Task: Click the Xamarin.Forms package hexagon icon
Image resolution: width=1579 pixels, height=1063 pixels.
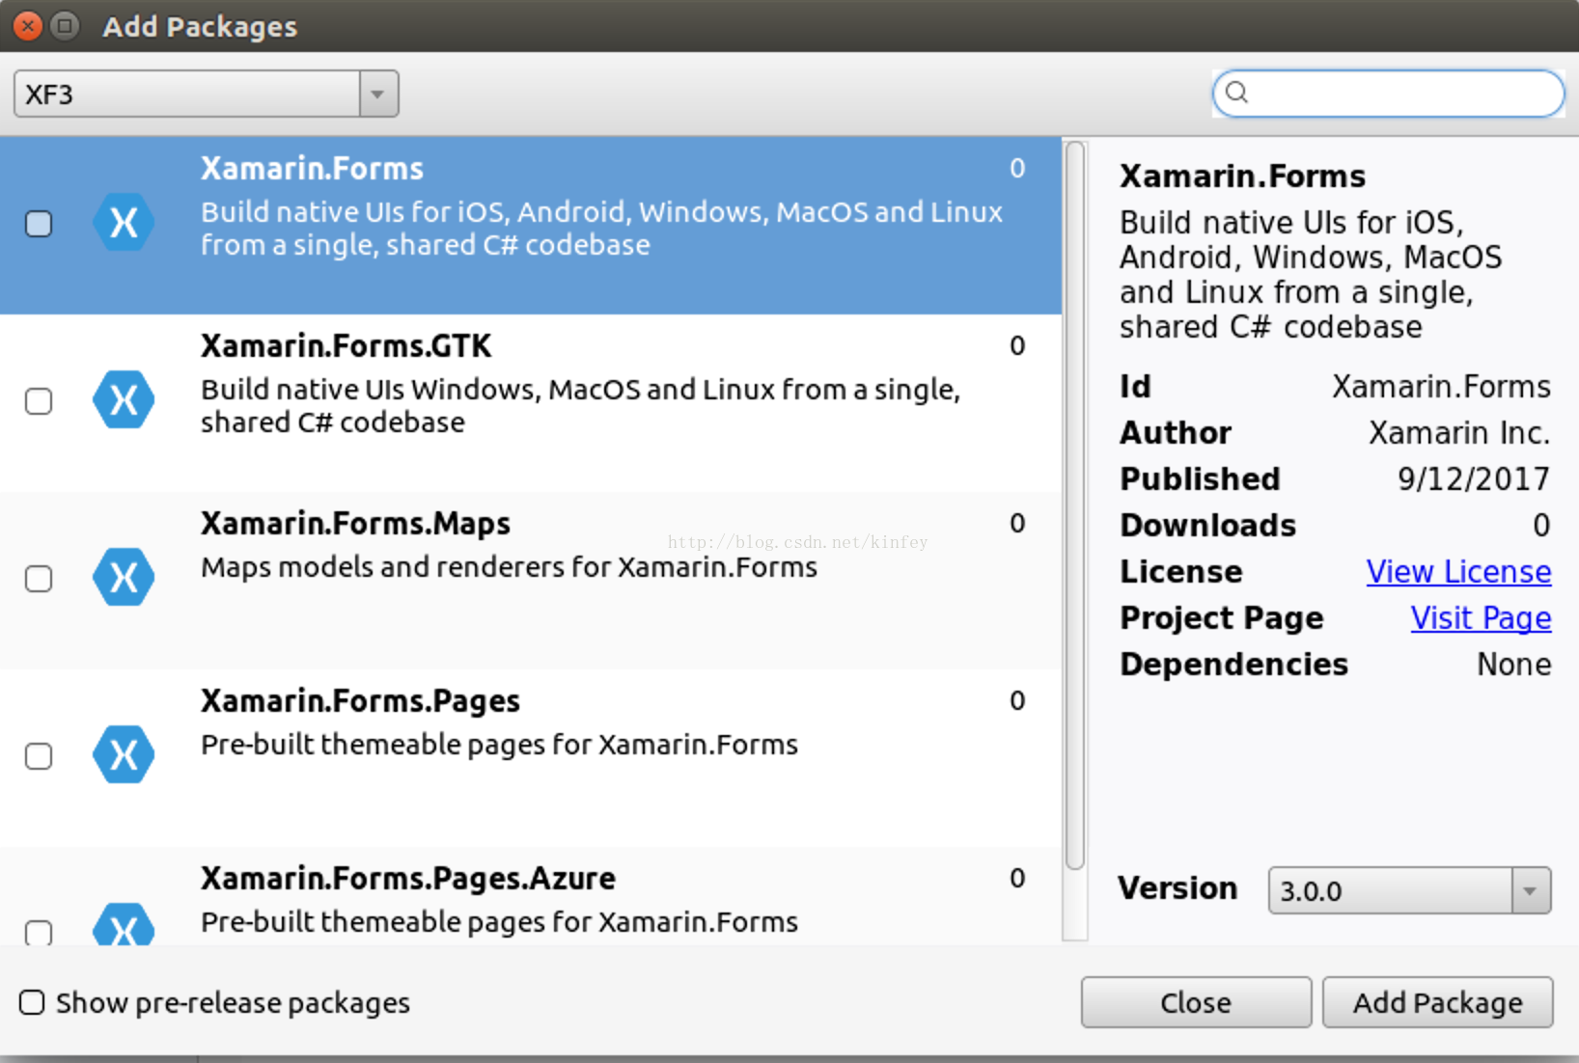Action: coord(124,223)
